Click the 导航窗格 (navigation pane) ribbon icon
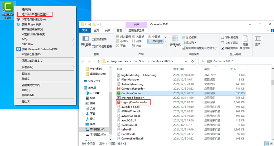Screen dimensions: 274x146 (85, 41)
